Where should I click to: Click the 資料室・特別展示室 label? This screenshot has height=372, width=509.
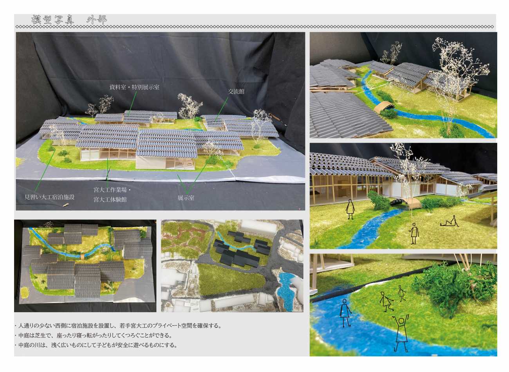tap(134, 87)
